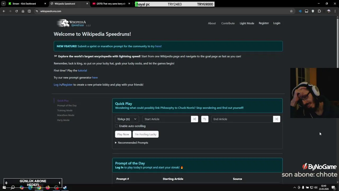Jump to Party Mode in sidebar
The height and width of the screenshot is (191, 339).
tap(63, 120)
